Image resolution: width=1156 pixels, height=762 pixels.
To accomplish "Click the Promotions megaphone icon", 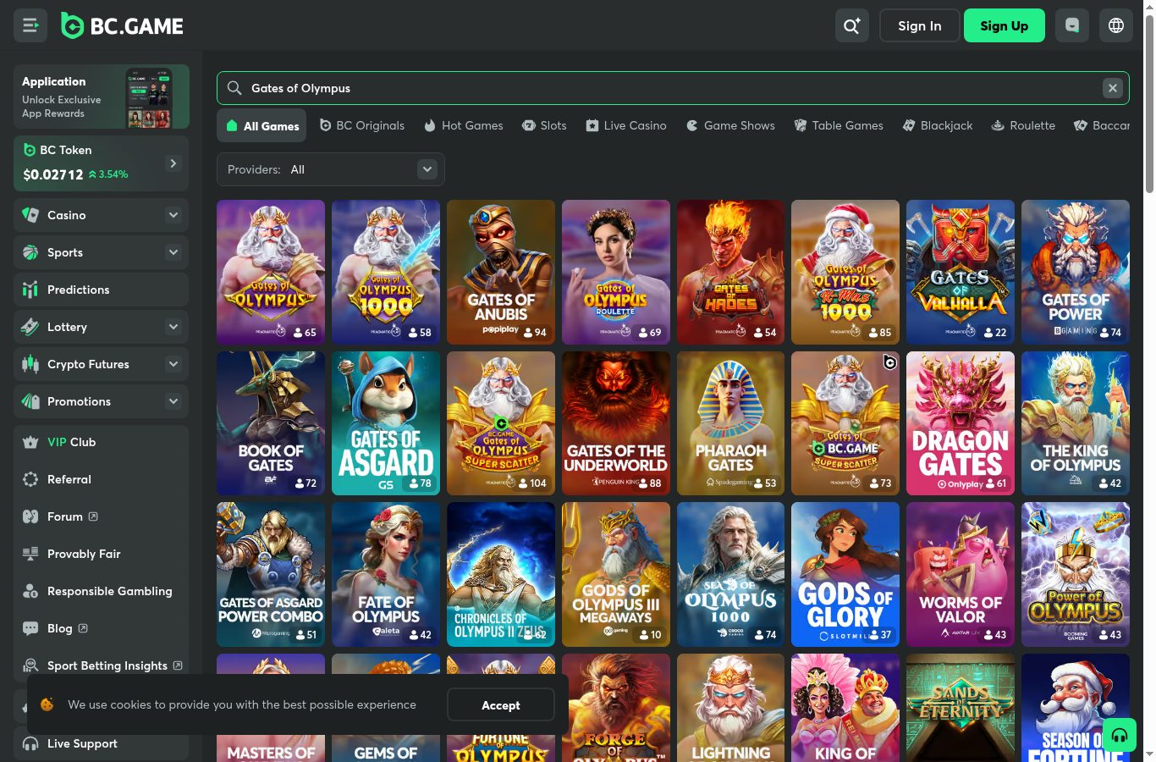I will pyautogui.click(x=30, y=401).
